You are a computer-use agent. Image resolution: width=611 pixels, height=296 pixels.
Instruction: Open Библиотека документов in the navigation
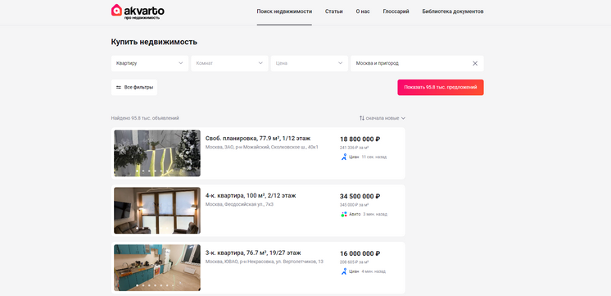[x=453, y=11]
